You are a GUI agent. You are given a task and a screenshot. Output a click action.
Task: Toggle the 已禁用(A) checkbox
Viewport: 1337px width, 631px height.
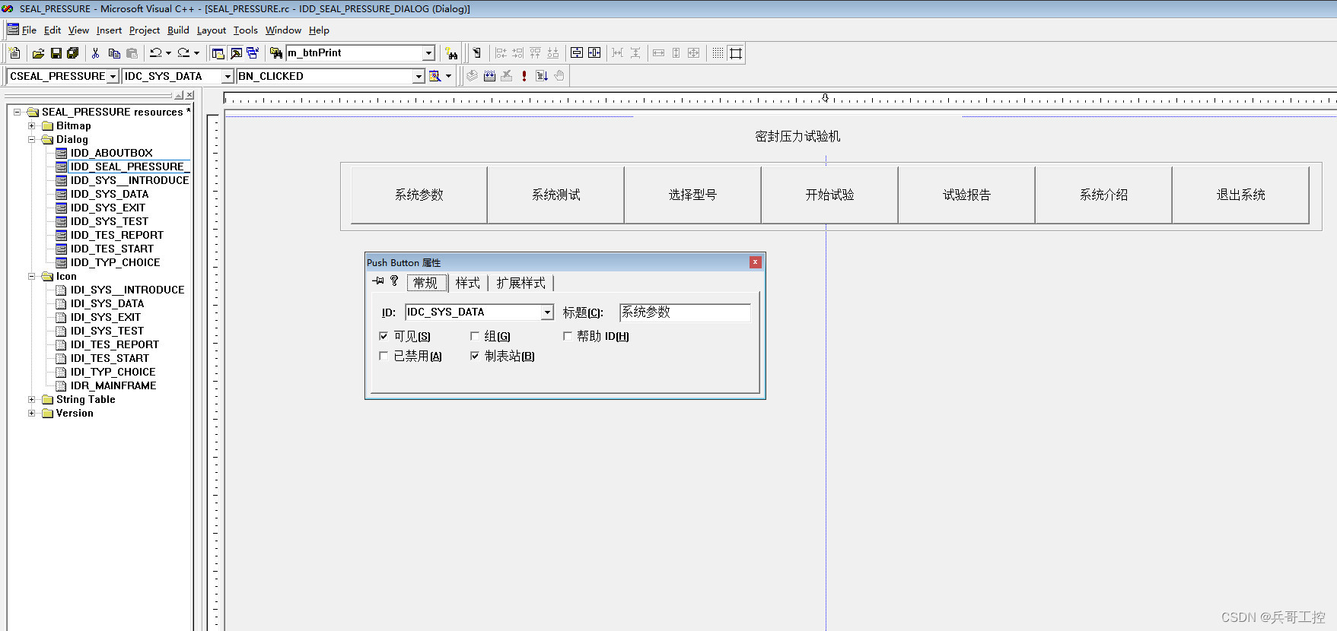(384, 356)
